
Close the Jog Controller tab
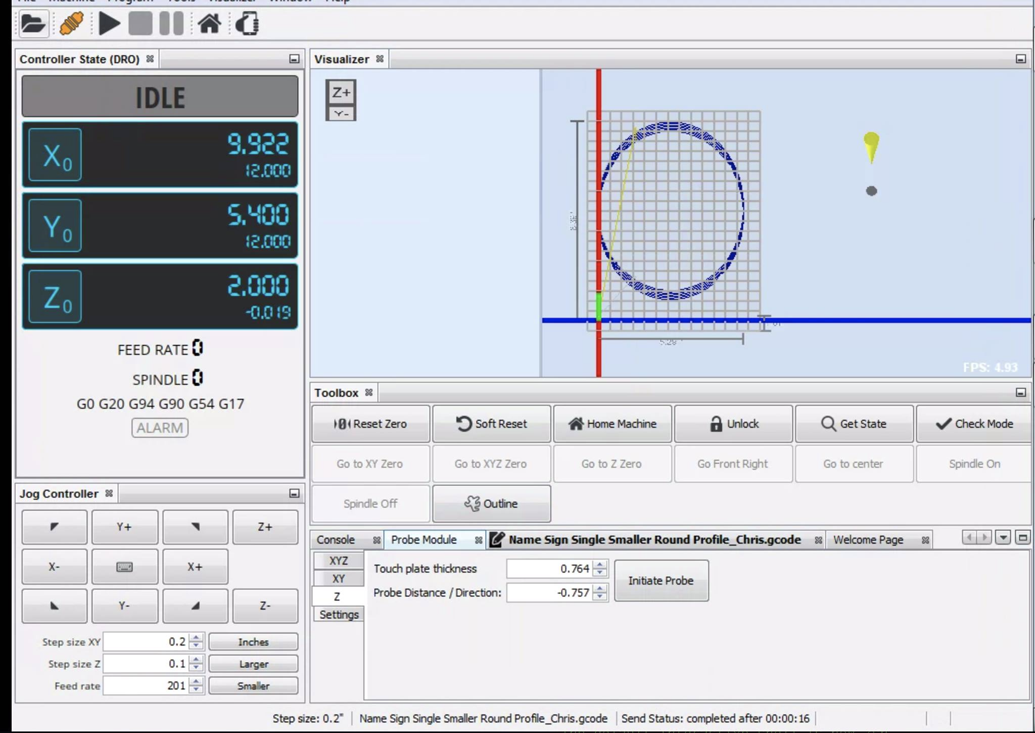pos(109,493)
